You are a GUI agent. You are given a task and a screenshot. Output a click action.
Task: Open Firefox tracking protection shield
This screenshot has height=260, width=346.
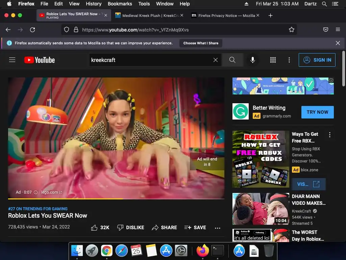tap(67, 30)
